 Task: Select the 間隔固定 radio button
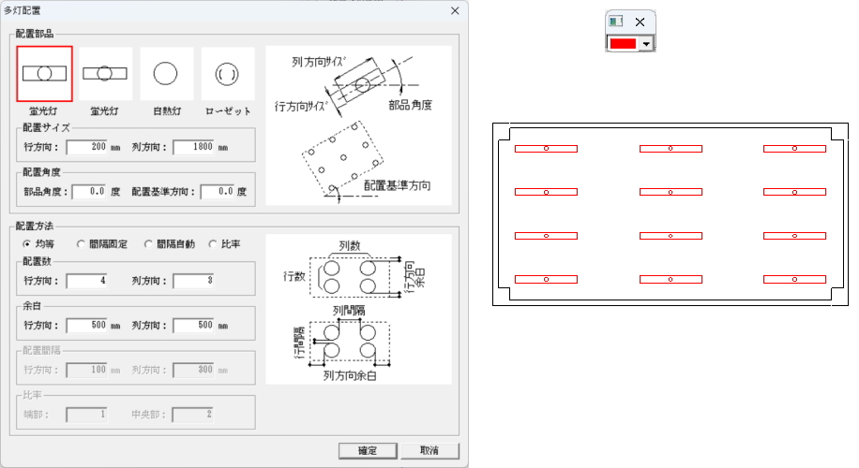point(102,244)
